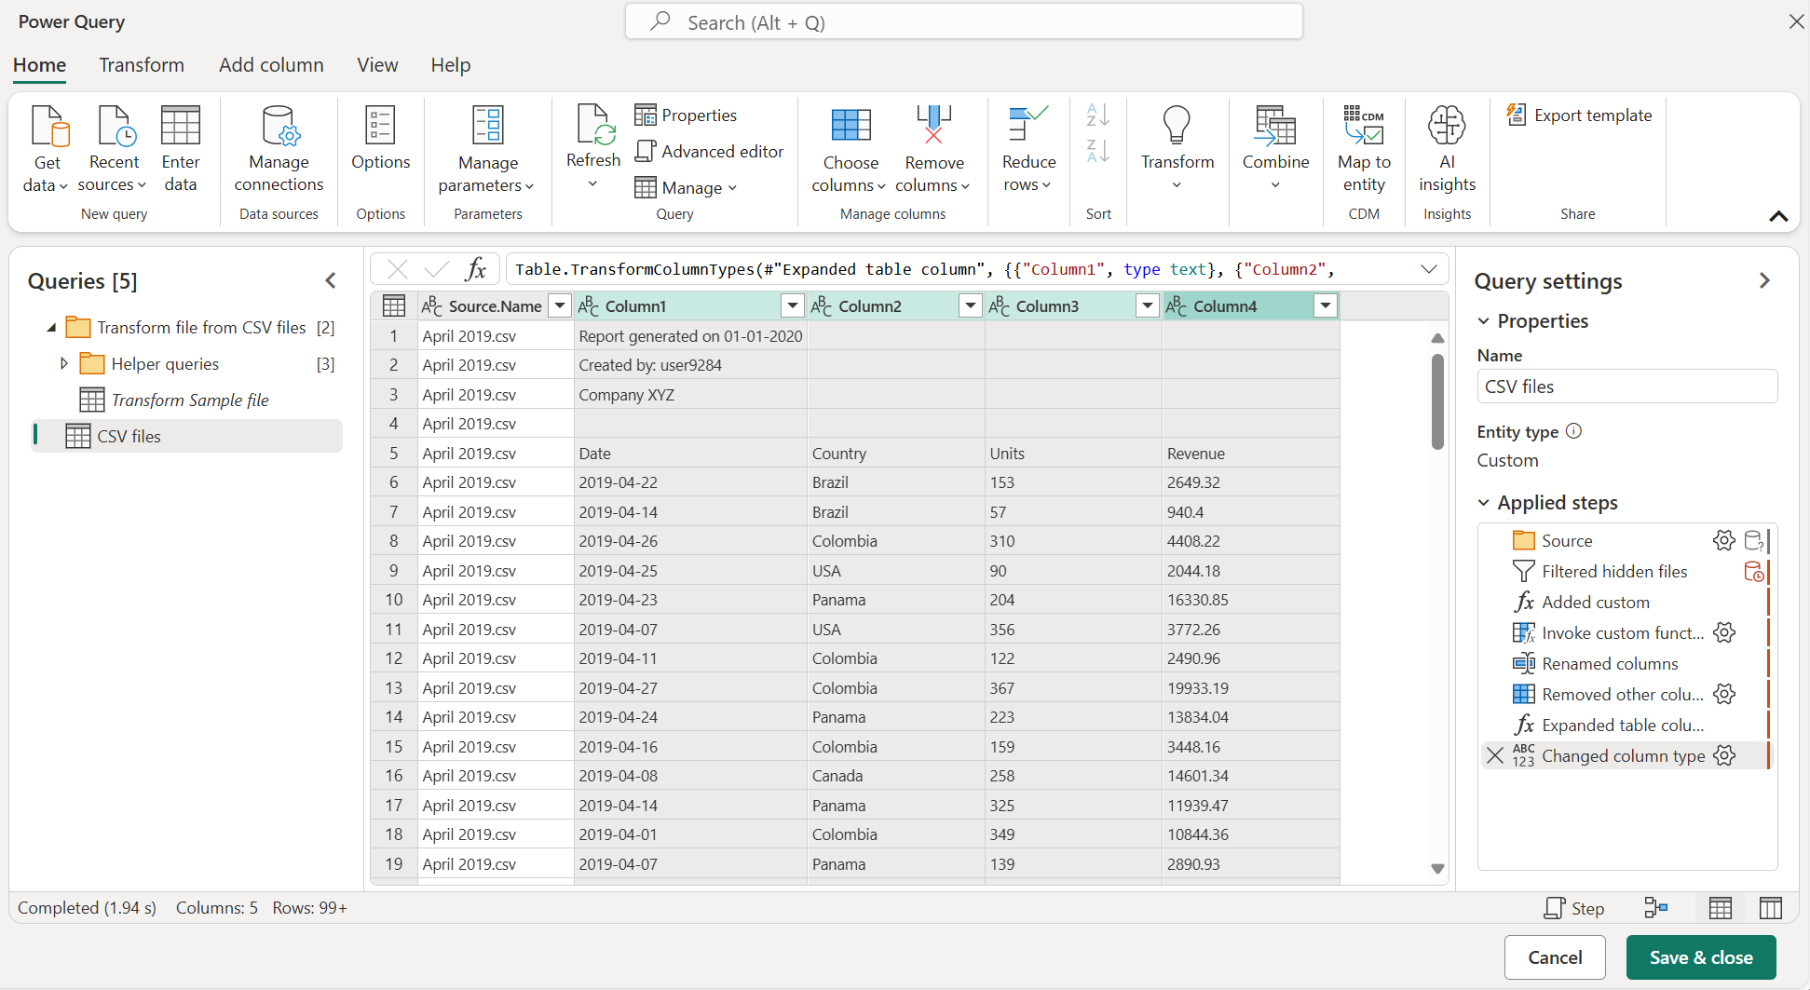
Task: Open settings gear for Source step
Action: click(1723, 541)
